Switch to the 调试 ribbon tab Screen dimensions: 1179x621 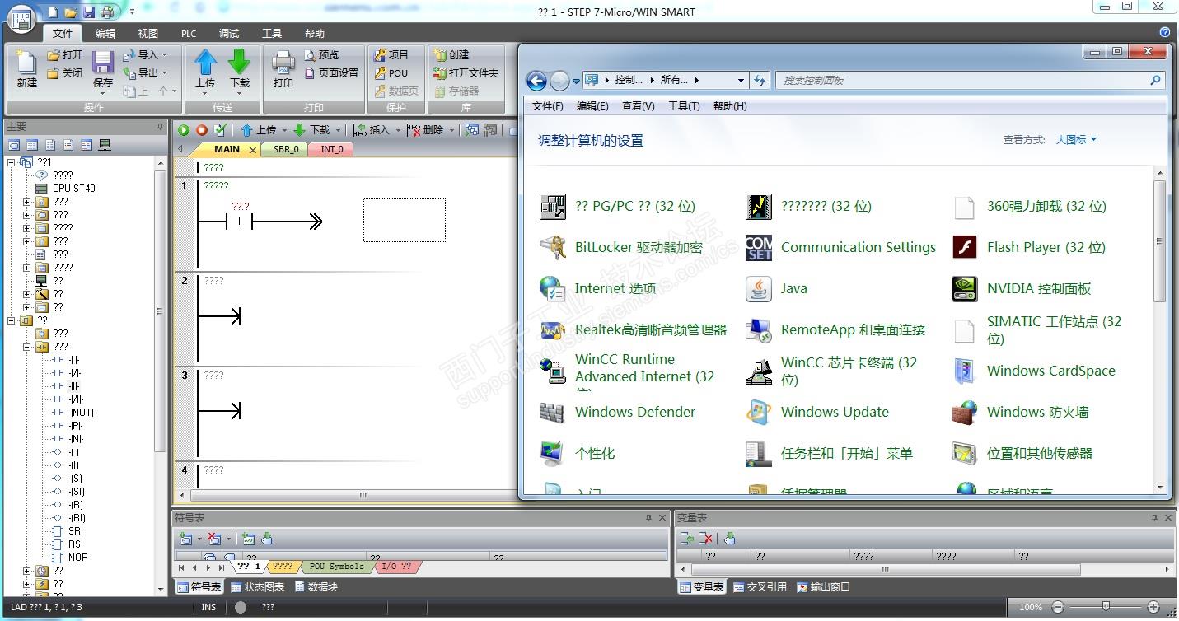[x=229, y=34]
